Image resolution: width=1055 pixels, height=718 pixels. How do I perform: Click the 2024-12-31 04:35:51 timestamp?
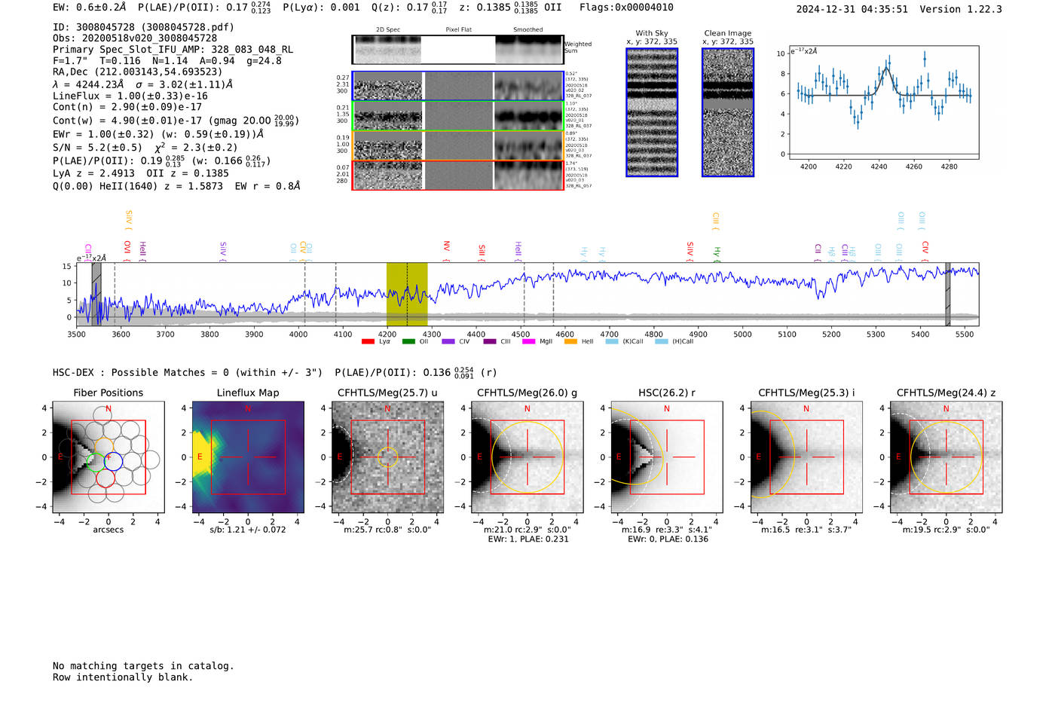coord(852,9)
